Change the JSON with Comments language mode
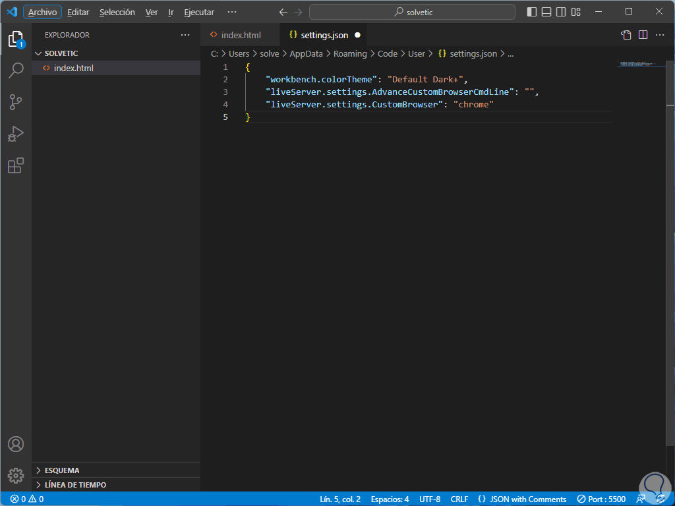The height and width of the screenshot is (506, 675). (521, 499)
